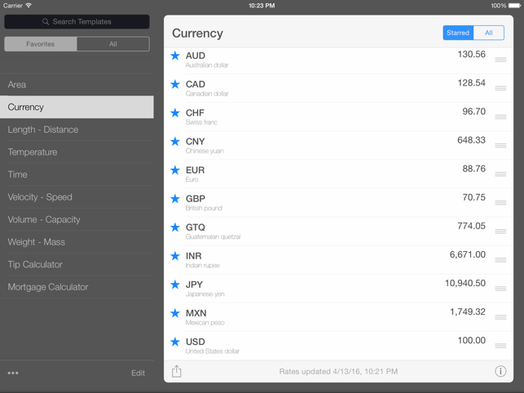Viewport: 524px width, 393px height.
Task: Click the star icon beside MXN
Action: pyautogui.click(x=175, y=313)
